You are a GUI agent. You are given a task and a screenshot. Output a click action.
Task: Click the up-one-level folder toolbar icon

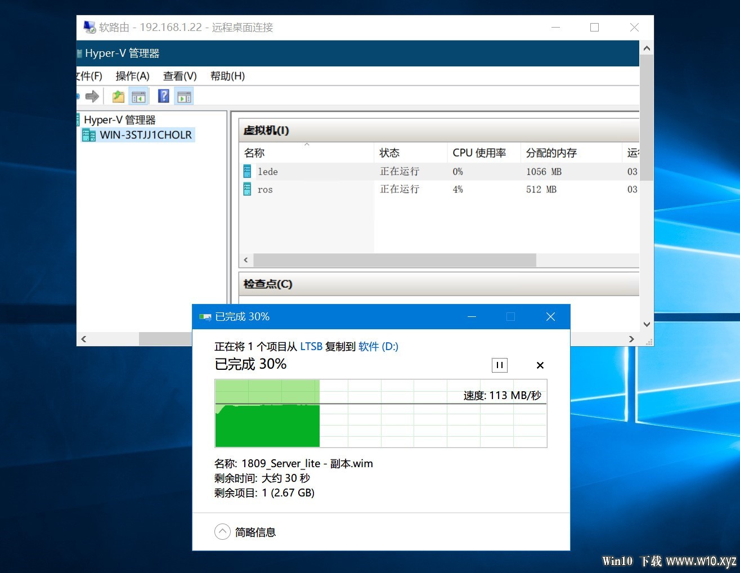point(118,96)
